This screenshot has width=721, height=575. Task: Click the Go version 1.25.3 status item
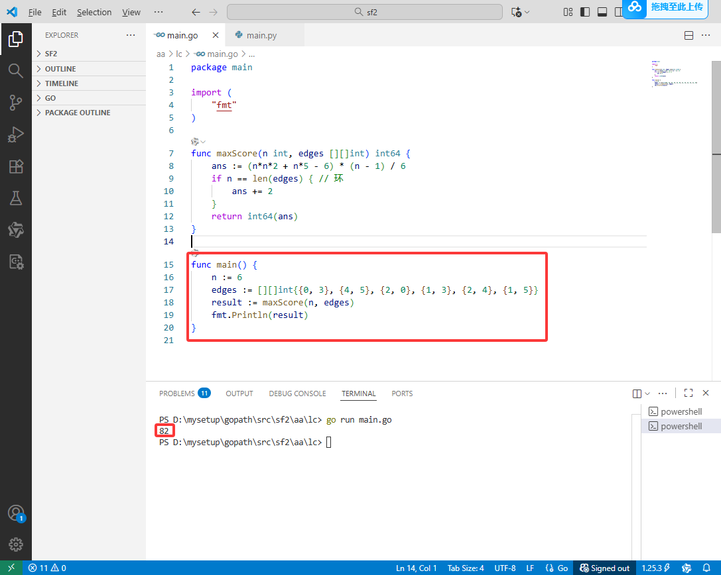656,568
